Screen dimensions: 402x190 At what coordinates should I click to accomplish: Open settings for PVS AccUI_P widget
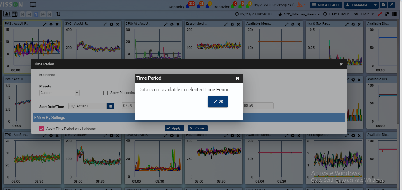click(51, 24)
